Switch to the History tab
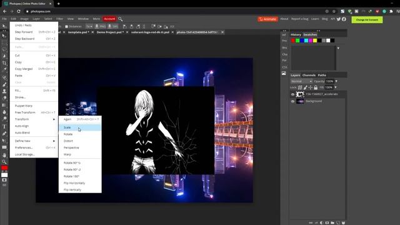 coord(296,35)
